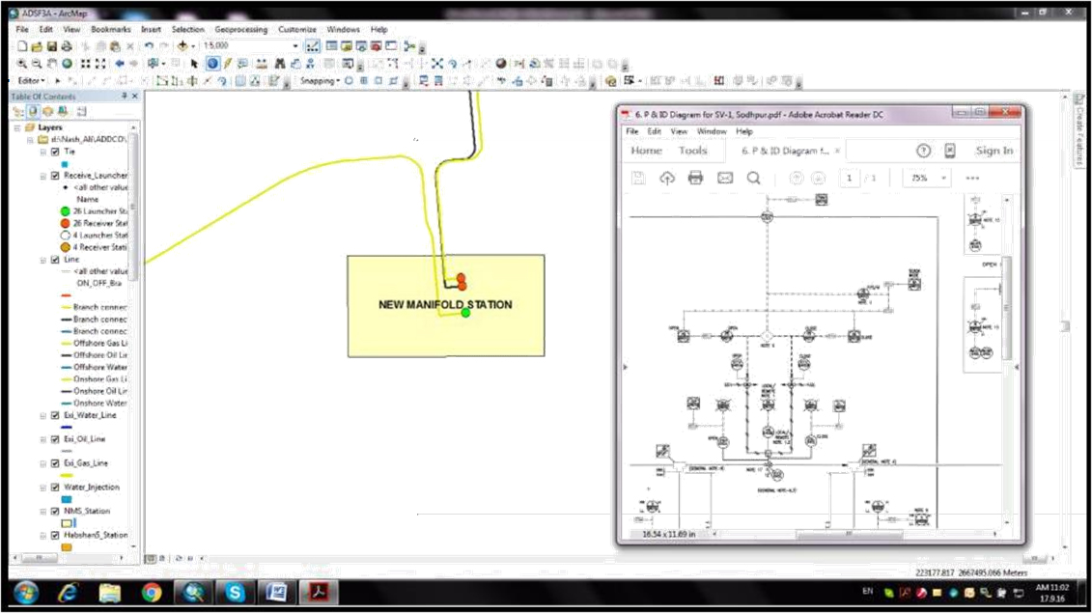Click the search magnifier in Acrobat Reader
Screen dimensions: 1092x613
point(753,178)
